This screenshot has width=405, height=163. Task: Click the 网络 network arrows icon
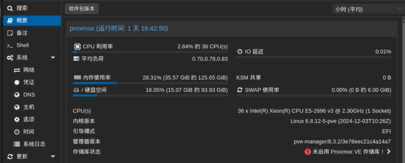pyautogui.click(x=17, y=70)
